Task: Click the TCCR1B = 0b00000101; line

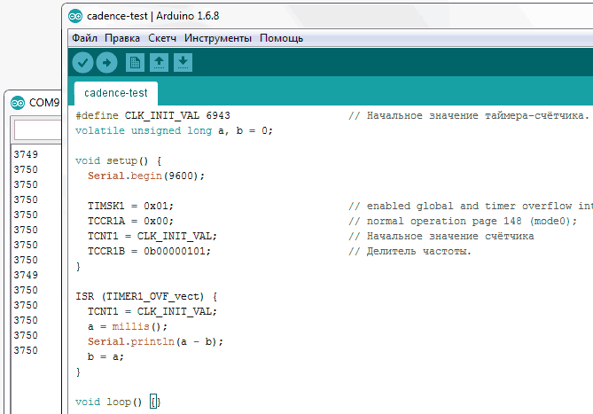Action: point(149,252)
